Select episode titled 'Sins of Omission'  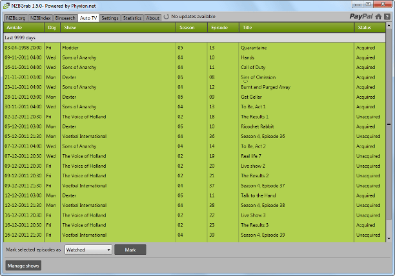click(x=258, y=77)
